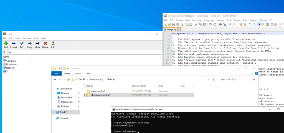Expand the address bar history dropdown
The image size is (284, 133).
coord(209,80)
